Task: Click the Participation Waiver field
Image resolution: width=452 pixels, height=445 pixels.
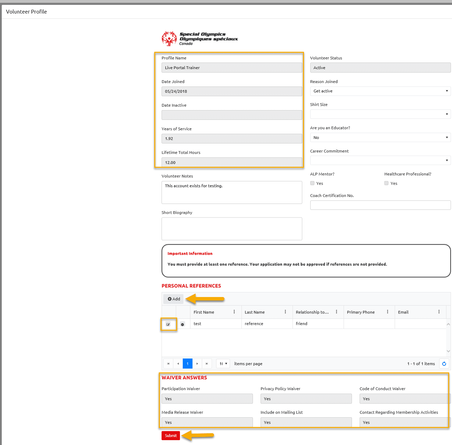Action: coord(207,399)
